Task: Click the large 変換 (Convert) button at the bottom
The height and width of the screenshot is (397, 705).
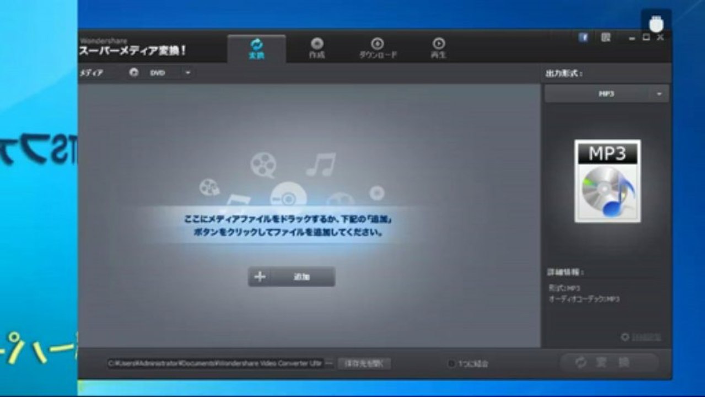Action: [610, 363]
